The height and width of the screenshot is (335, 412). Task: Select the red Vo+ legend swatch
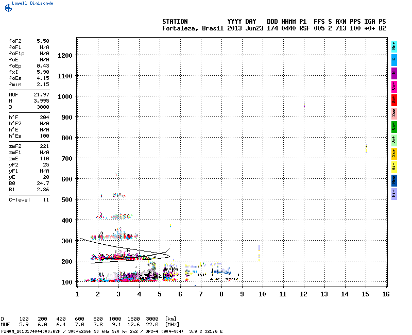(x=394, y=100)
